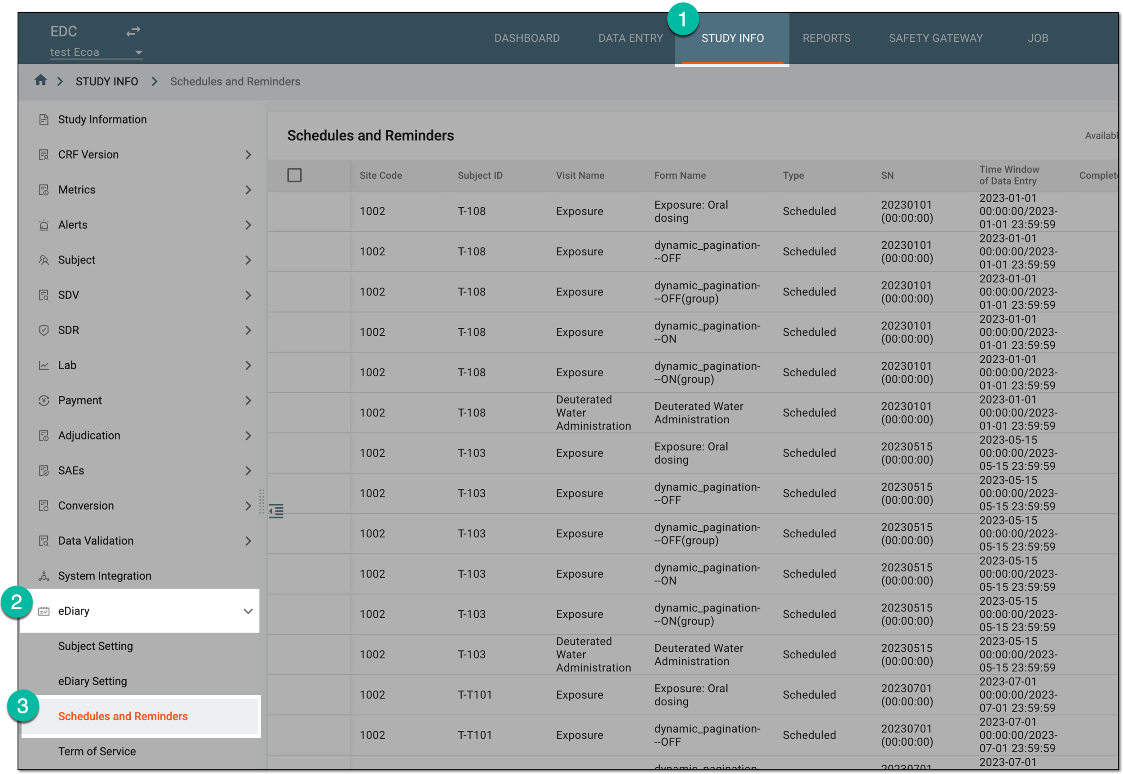Click the Metrics sidebar icon
The width and height of the screenshot is (1123, 774).
[44, 189]
